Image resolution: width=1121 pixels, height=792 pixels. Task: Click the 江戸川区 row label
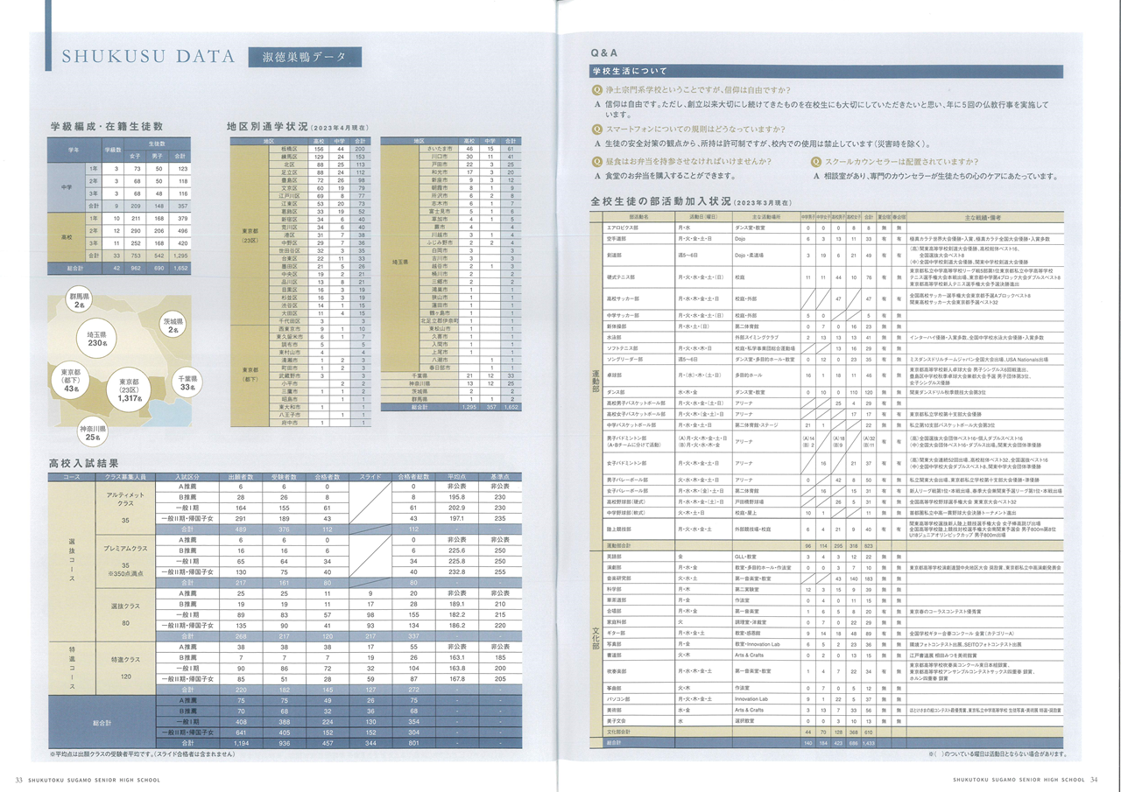click(288, 195)
